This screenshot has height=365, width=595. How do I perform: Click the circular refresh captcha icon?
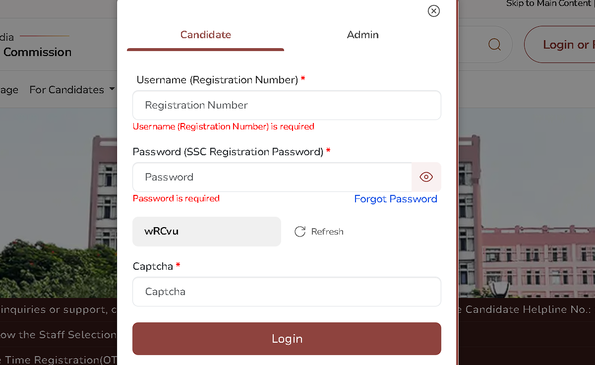click(300, 232)
